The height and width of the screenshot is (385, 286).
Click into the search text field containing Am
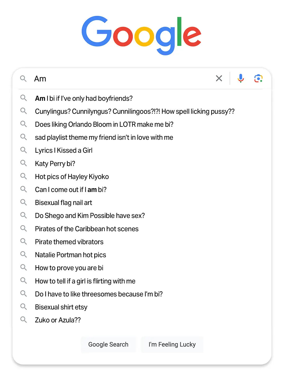(x=122, y=79)
